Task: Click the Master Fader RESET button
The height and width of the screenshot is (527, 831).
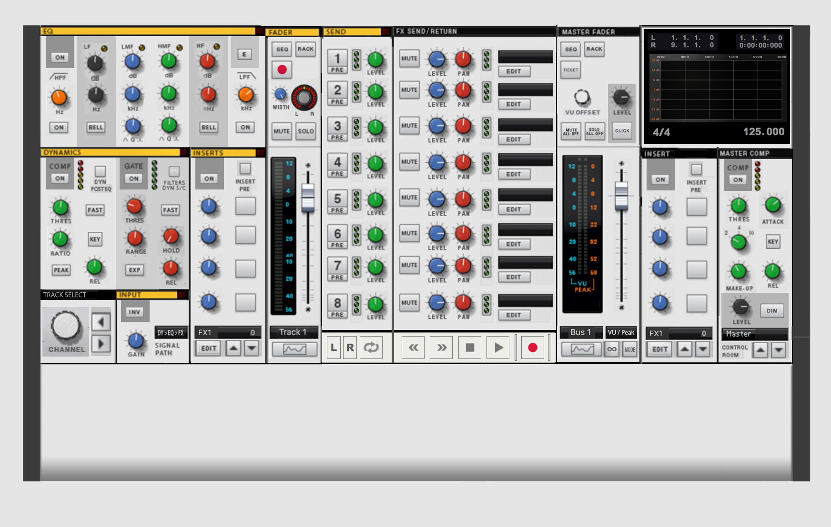Action: pyautogui.click(x=571, y=70)
